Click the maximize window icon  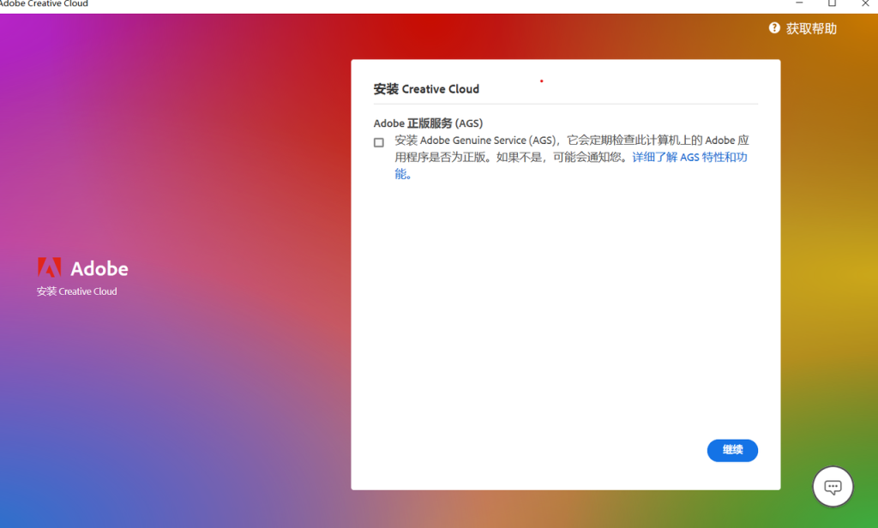pos(831,3)
